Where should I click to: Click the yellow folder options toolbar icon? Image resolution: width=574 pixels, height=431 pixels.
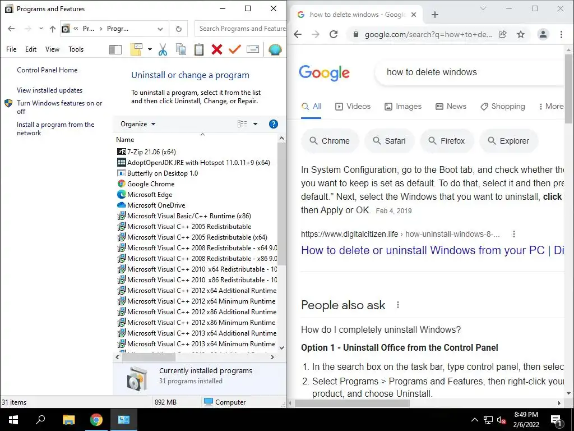pyautogui.click(x=136, y=49)
